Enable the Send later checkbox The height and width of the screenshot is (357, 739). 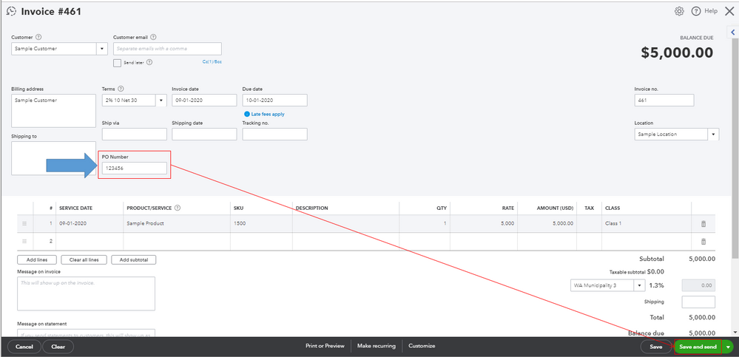click(x=118, y=62)
